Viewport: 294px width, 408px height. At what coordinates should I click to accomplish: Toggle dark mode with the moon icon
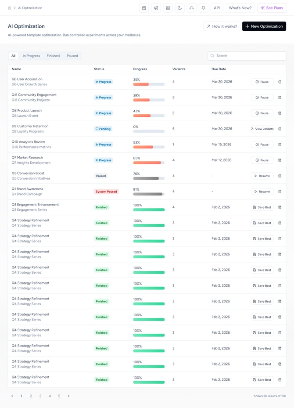click(x=179, y=8)
